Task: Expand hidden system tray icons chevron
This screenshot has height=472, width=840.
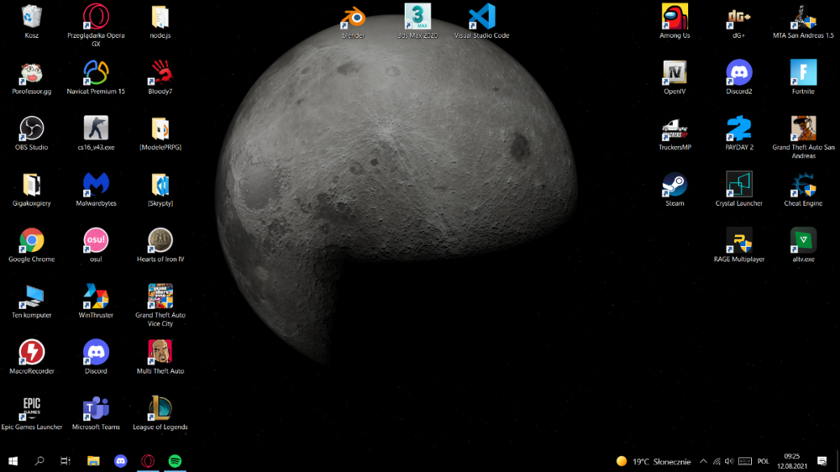Action: click(x=703, y=461)
